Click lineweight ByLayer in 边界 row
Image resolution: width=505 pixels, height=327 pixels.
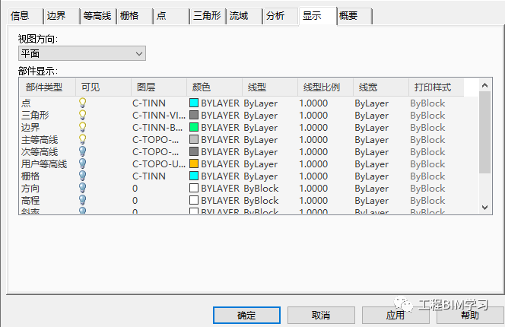(371, 128)
